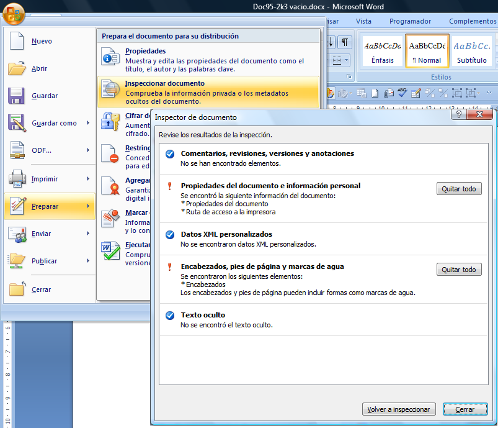Open the Complementos ribbon tab
The width and height of the screenshot is (498, 428).
tap(473, 21)
